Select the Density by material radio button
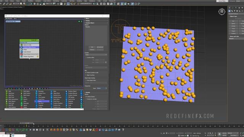This screenshot has width=244, height=137. [86, 99]
